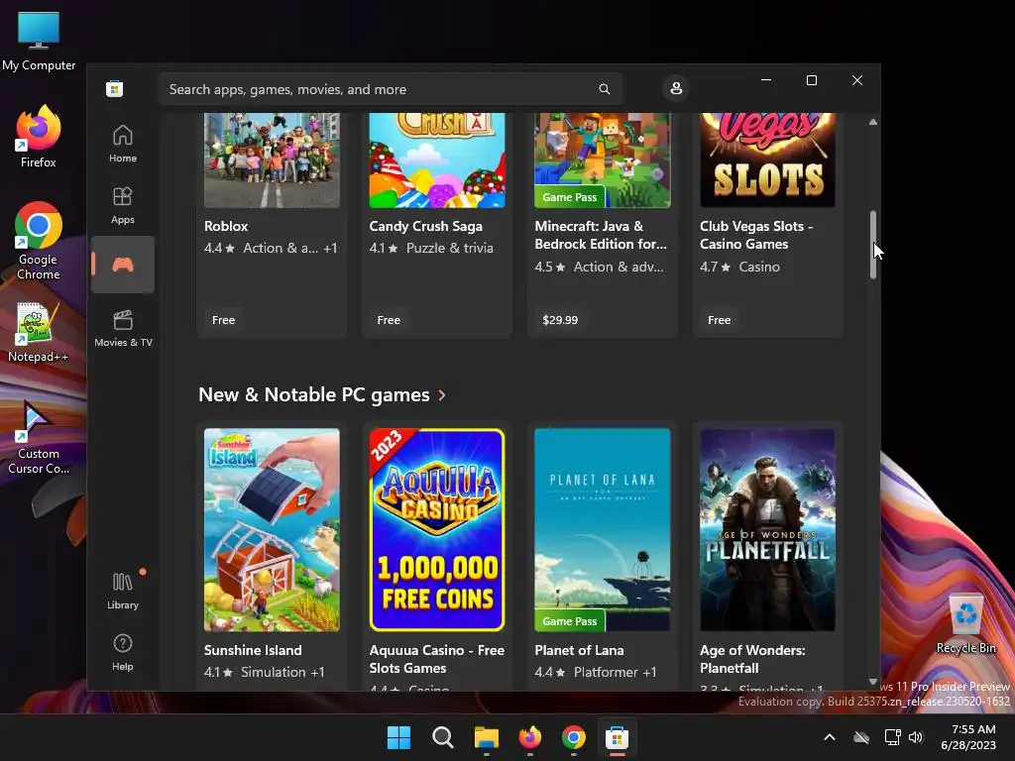Screen dimensions: 1015x761
Task: Open the Aquuua Casino cover art
Action: [437, 529]
